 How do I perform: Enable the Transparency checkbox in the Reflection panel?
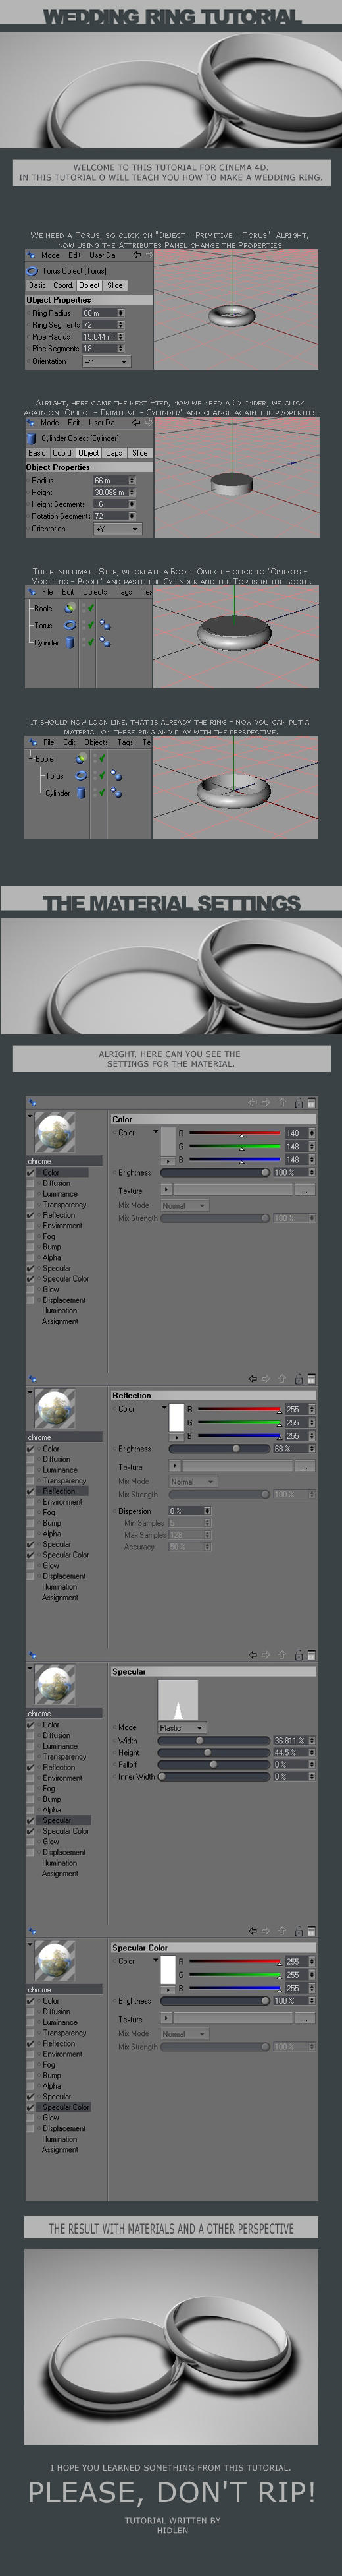(31, 1481)
